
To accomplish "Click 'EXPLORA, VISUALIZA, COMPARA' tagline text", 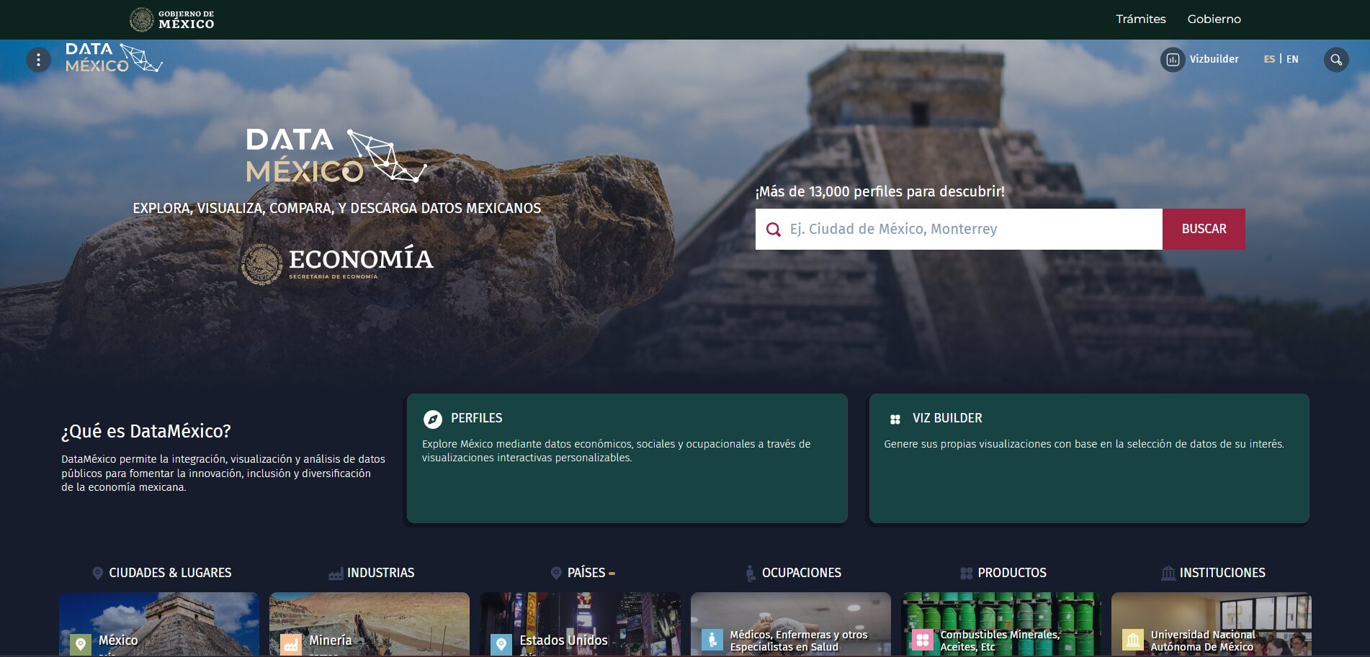I will (336, 209).
